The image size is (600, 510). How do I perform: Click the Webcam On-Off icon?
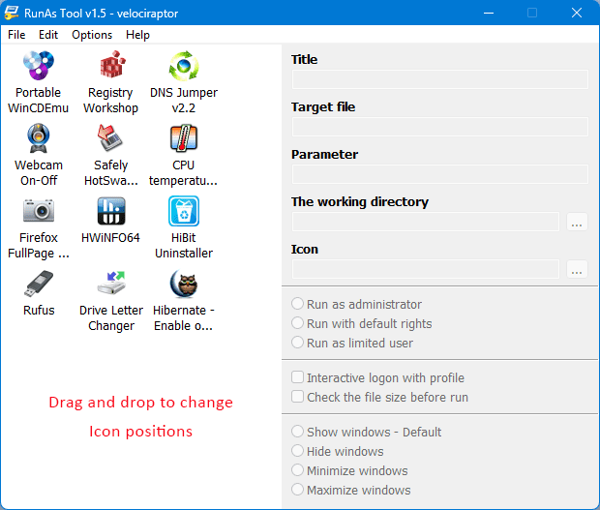39,139
